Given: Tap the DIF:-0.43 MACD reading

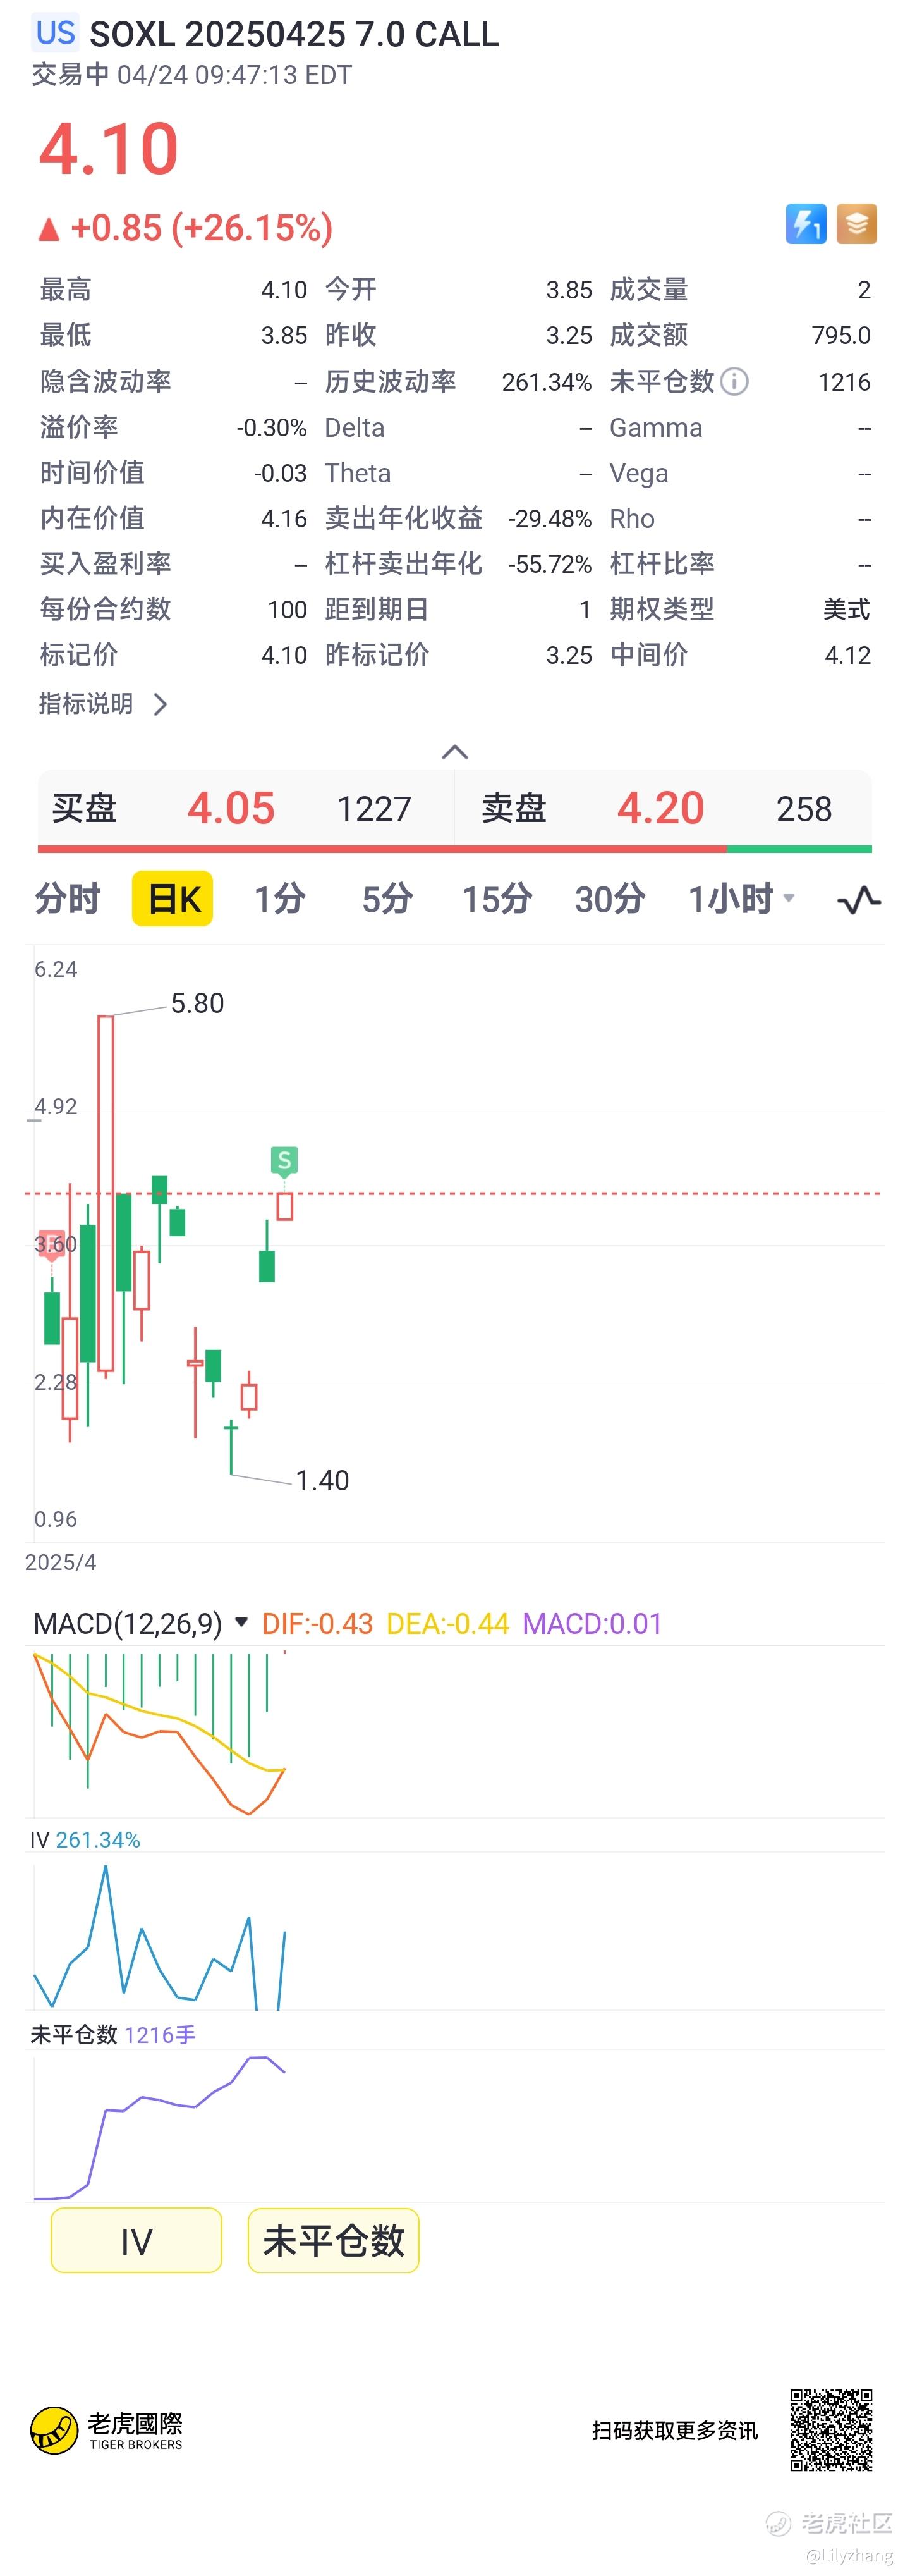Looking at the screenshot, I should [x=317, y=1623].
